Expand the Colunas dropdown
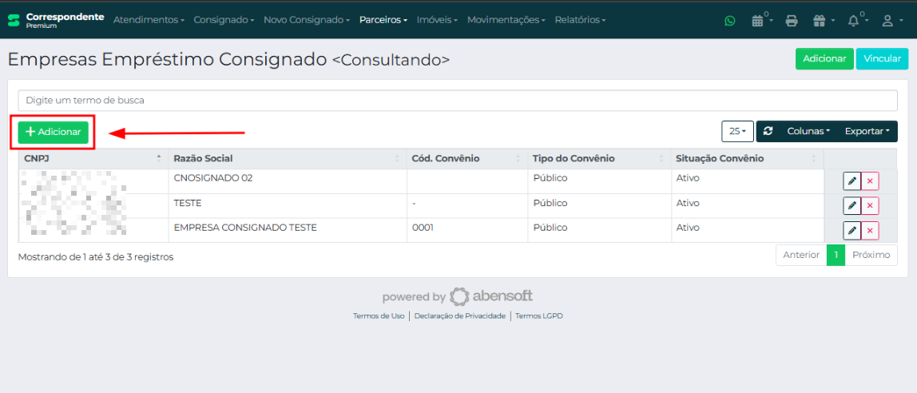This screenshot has height=393, width=917. click(808, 131)
